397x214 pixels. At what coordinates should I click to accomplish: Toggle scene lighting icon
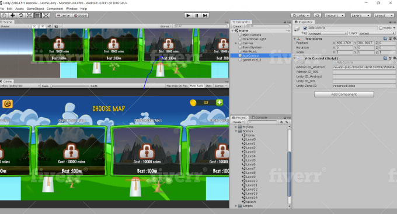[43, 26]
